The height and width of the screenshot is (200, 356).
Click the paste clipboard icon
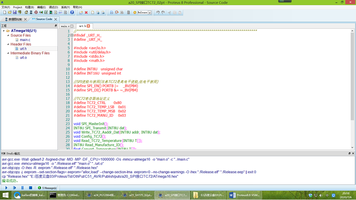(180, 13)
